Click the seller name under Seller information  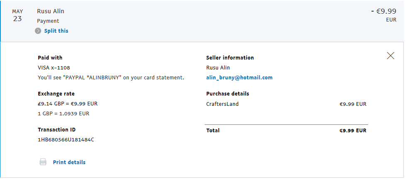tap(218, 68)
